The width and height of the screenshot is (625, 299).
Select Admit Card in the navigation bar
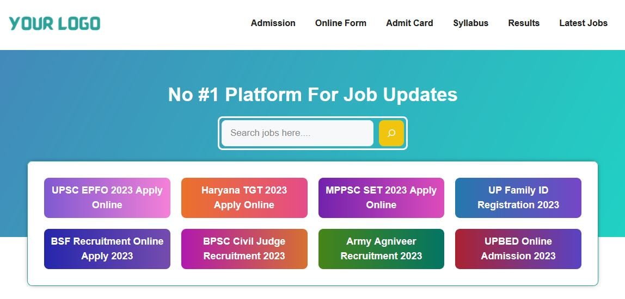(409, 23)
